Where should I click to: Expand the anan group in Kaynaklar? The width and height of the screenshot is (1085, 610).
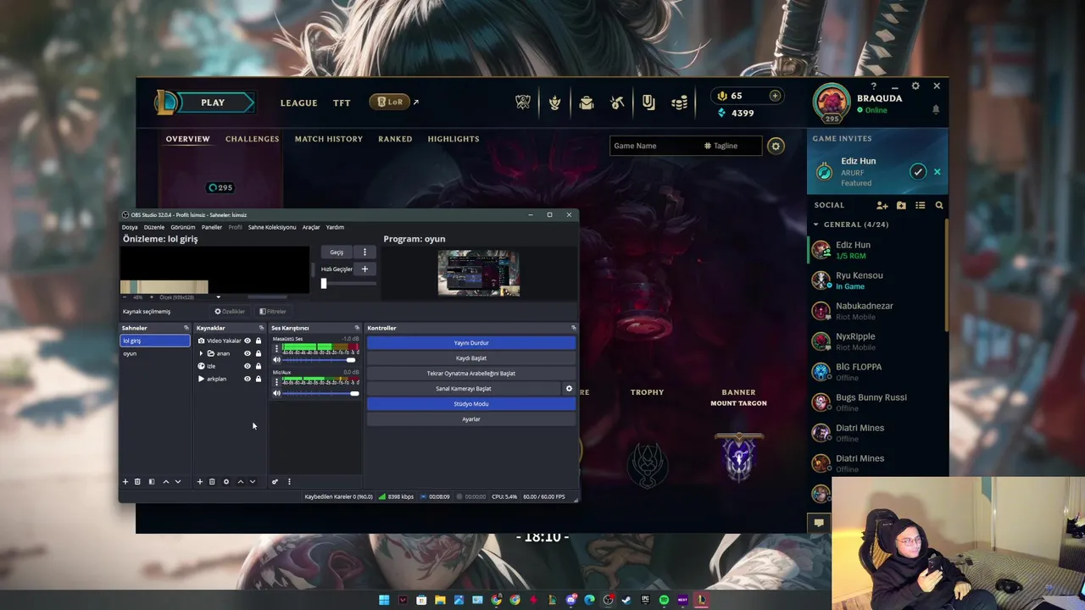201,353
